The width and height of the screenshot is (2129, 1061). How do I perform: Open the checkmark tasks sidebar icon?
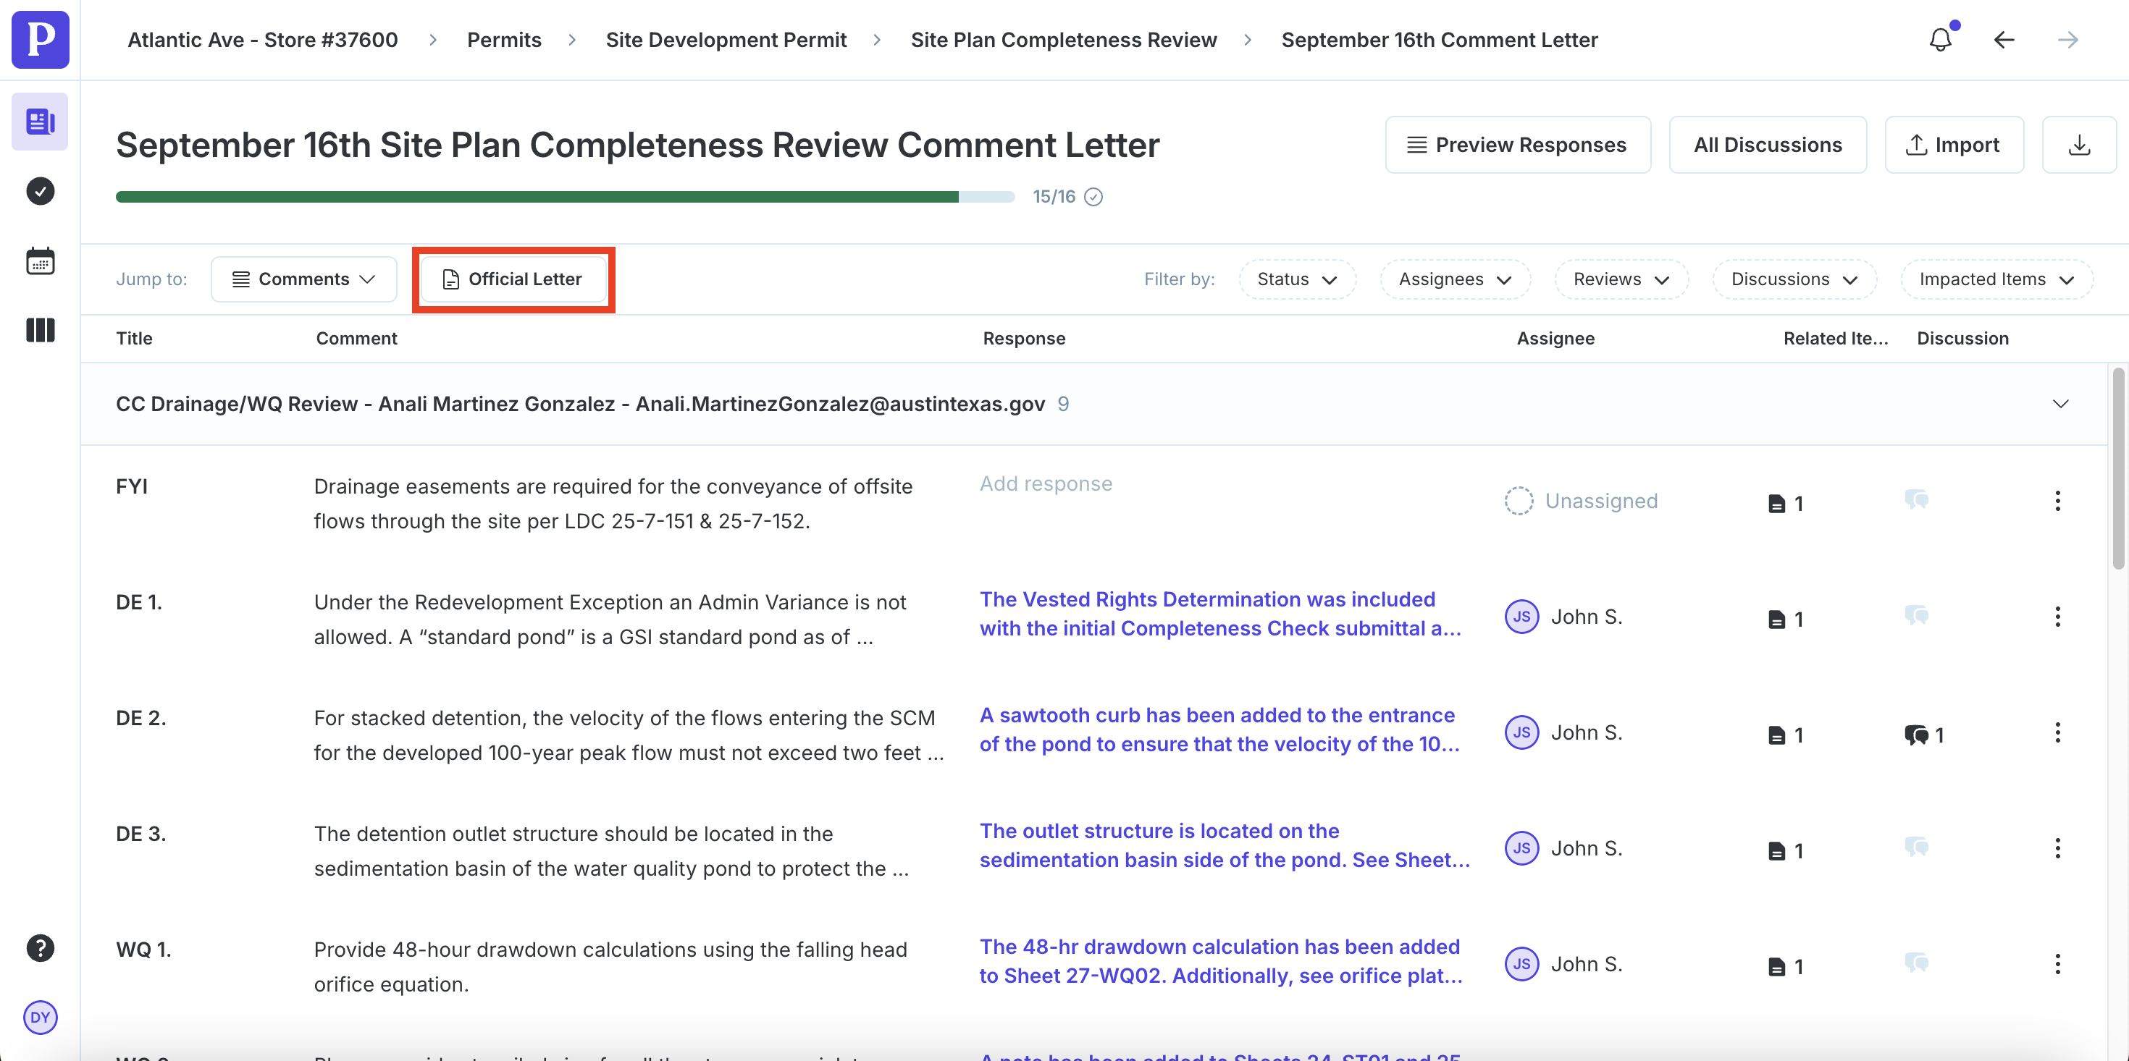click(x=40, y=191)
